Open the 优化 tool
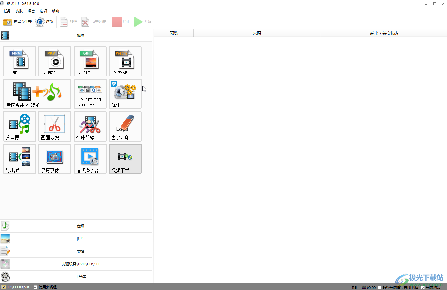The height and width of the screenshot is (290, 447). 125,94
